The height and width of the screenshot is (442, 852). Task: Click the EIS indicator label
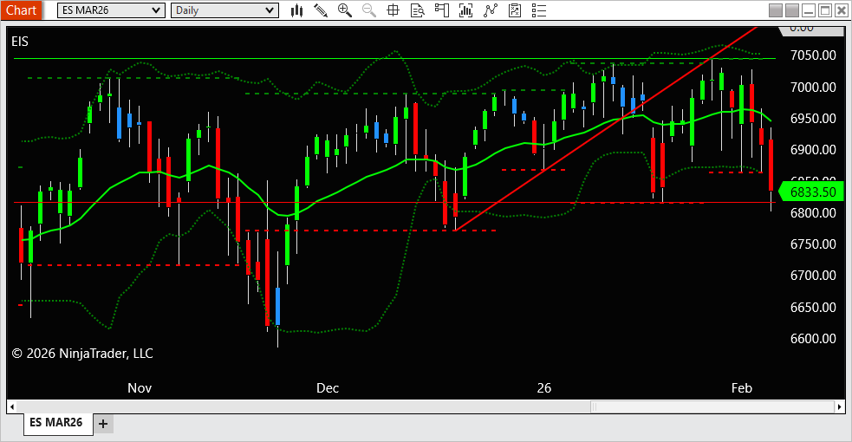point(20,42)
